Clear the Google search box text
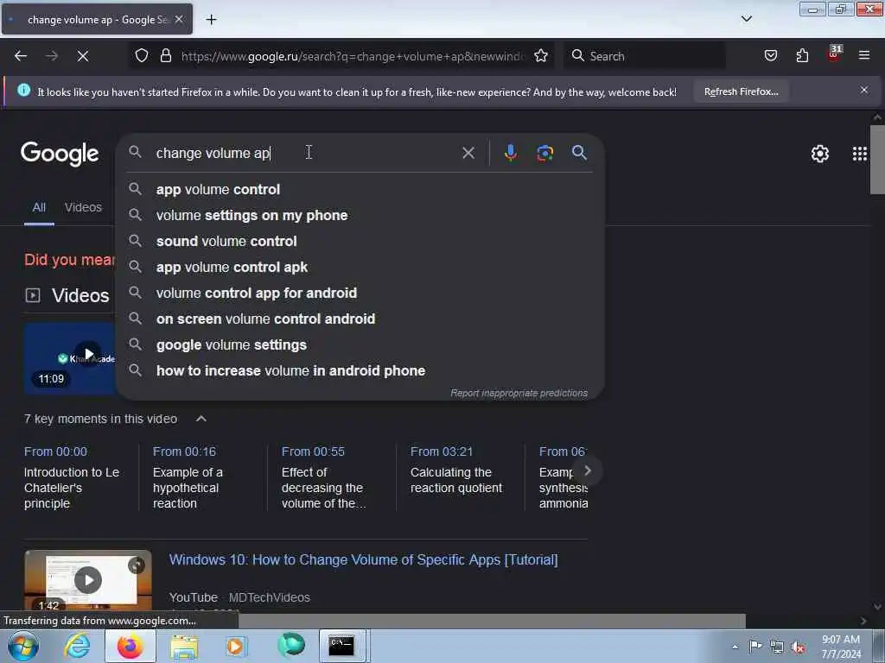This screenshot has width=885, height=663. coord(468,153)
